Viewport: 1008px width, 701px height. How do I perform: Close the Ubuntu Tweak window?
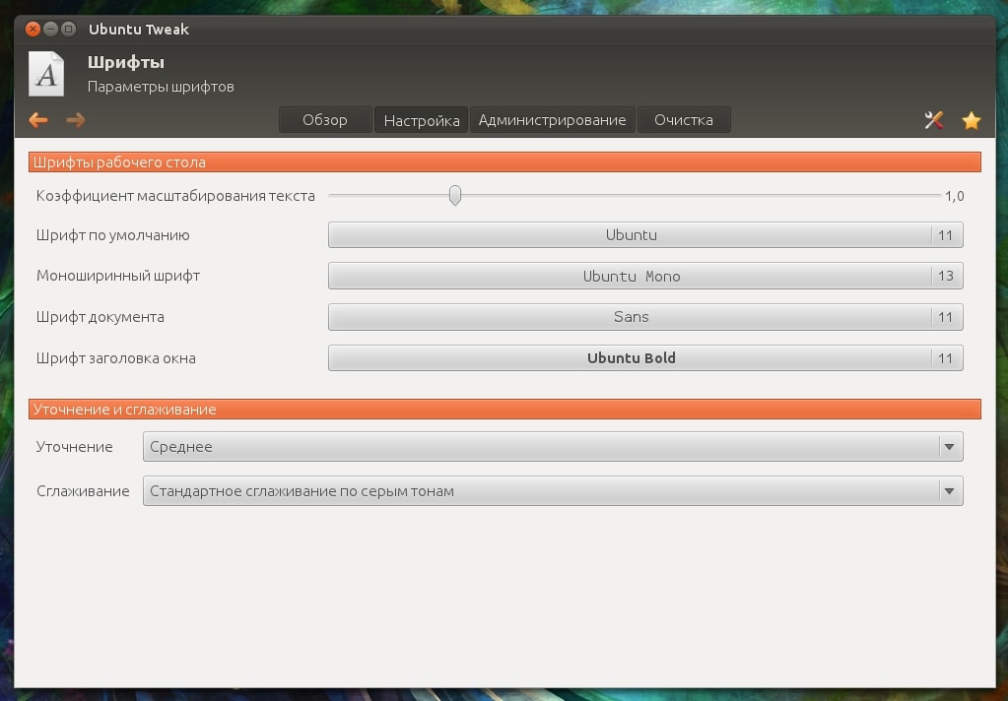[33, 29]
